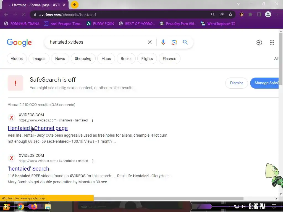Open more options for first search result

92,120
